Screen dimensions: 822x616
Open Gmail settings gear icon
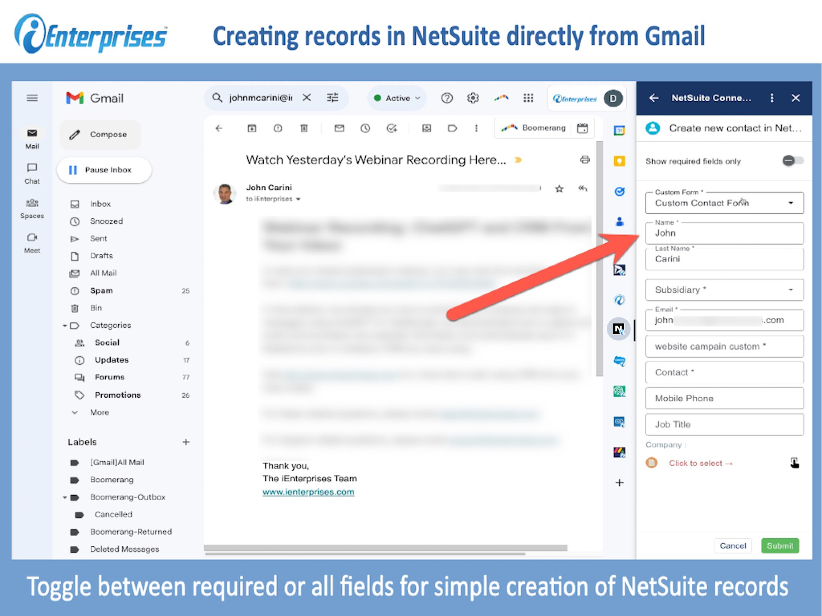[473, 98]
